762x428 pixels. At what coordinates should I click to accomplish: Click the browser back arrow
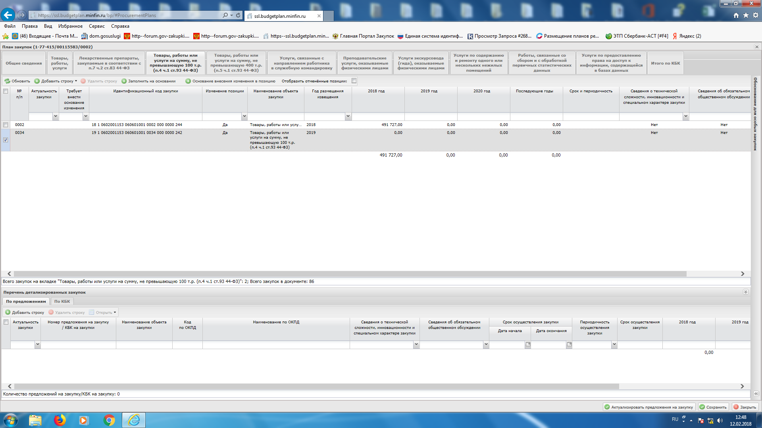pos(8,15)
